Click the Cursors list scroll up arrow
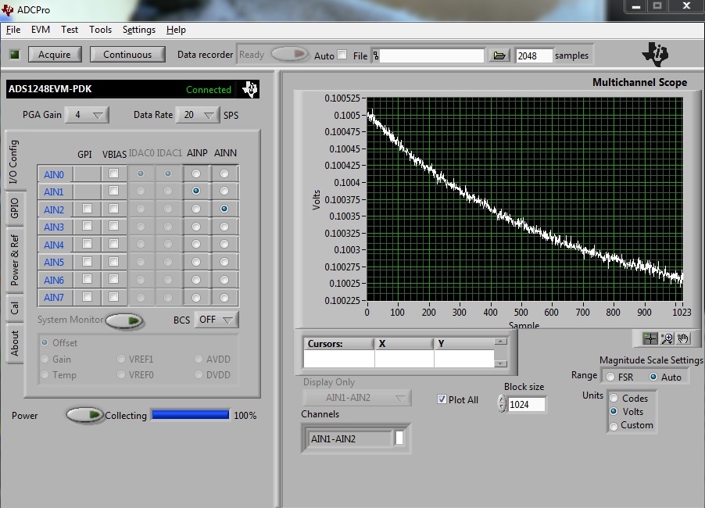Image resolution: width=705 pixels, height=508 pixels. (x=500, y=342)
